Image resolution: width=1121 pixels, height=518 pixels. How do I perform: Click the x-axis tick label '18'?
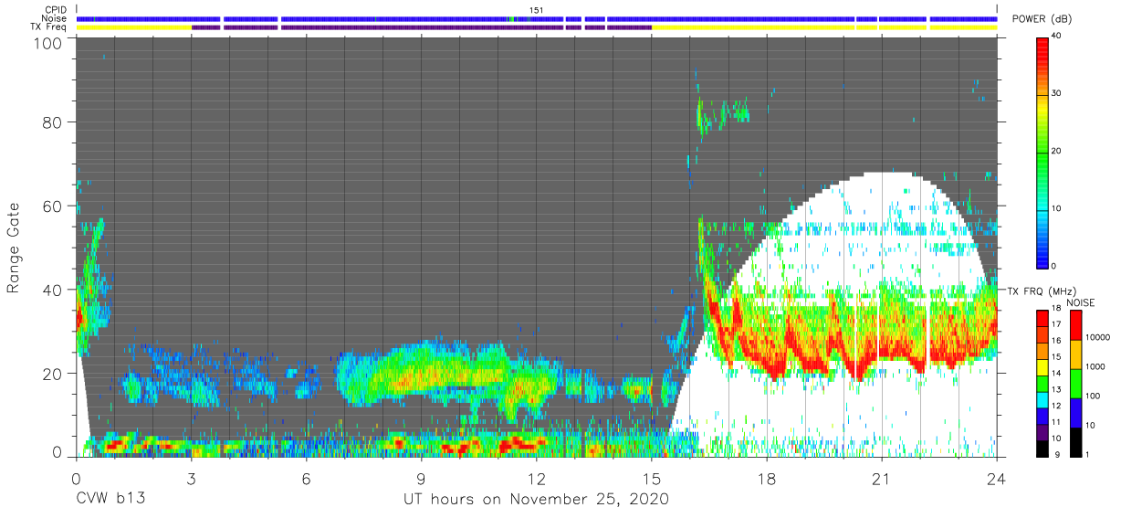pos(767,479)
